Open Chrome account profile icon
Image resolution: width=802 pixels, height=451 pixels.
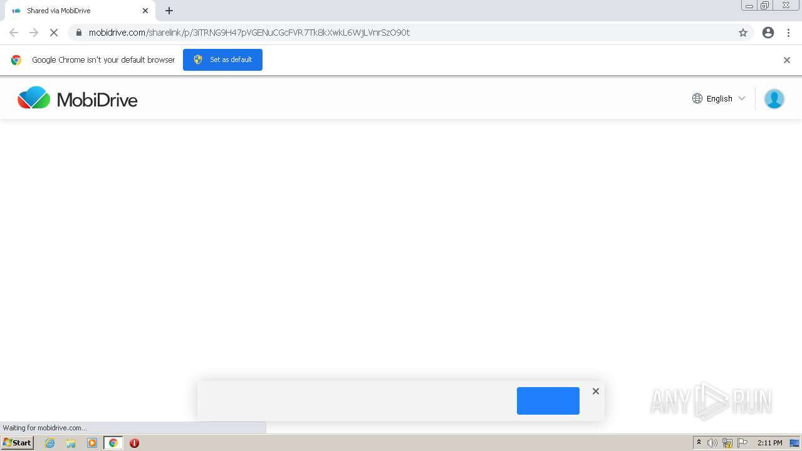[x=768, y=33]
